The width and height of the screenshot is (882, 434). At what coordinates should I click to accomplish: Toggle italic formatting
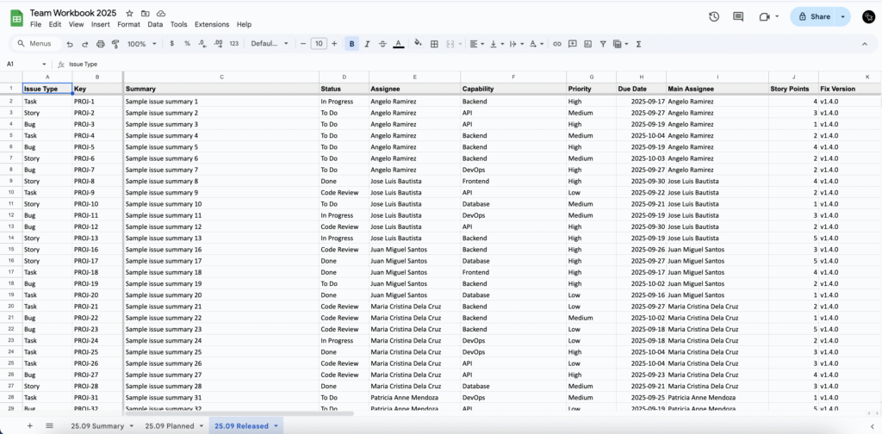pyautogui.click(x=367, y=44)
